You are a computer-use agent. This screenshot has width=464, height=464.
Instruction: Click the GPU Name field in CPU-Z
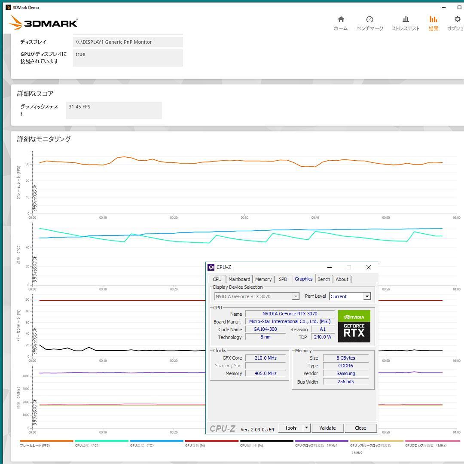click(290, 314)
